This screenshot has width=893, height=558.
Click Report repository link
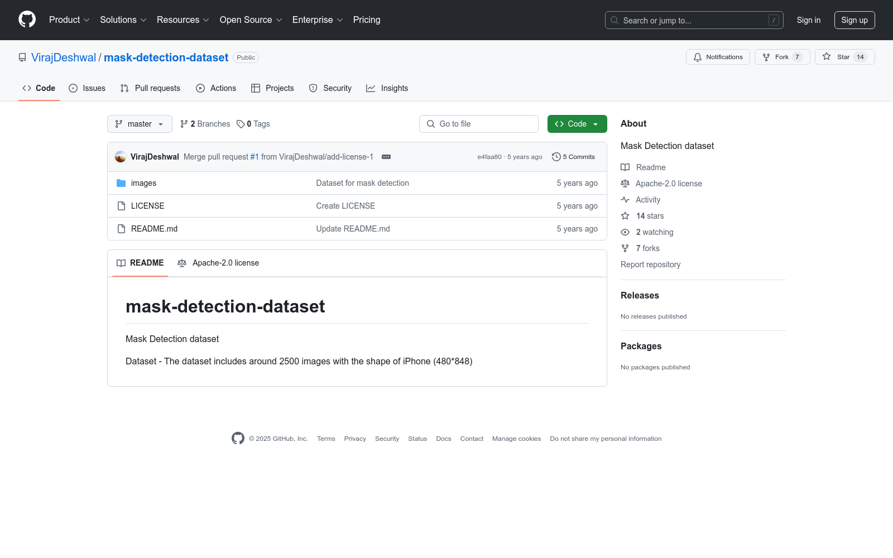[651, 264]
